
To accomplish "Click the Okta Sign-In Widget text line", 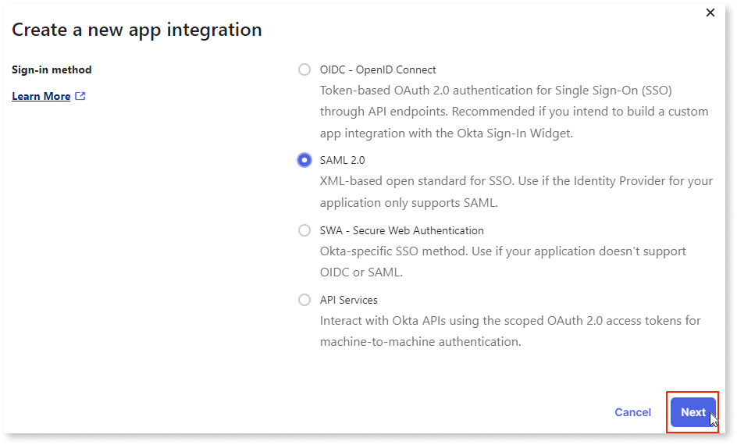I will tap(447, 133).
